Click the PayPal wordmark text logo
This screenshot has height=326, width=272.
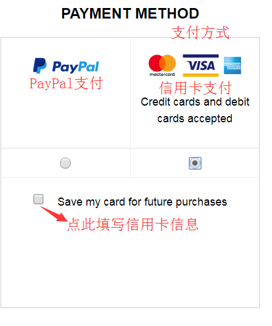click(76, 67)
